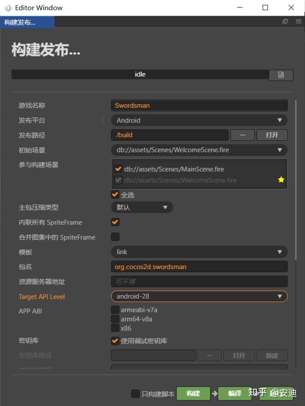Click the 密钥库路径 input field
Viewport: 305px width, 406px height.
[x=154, y=355]
